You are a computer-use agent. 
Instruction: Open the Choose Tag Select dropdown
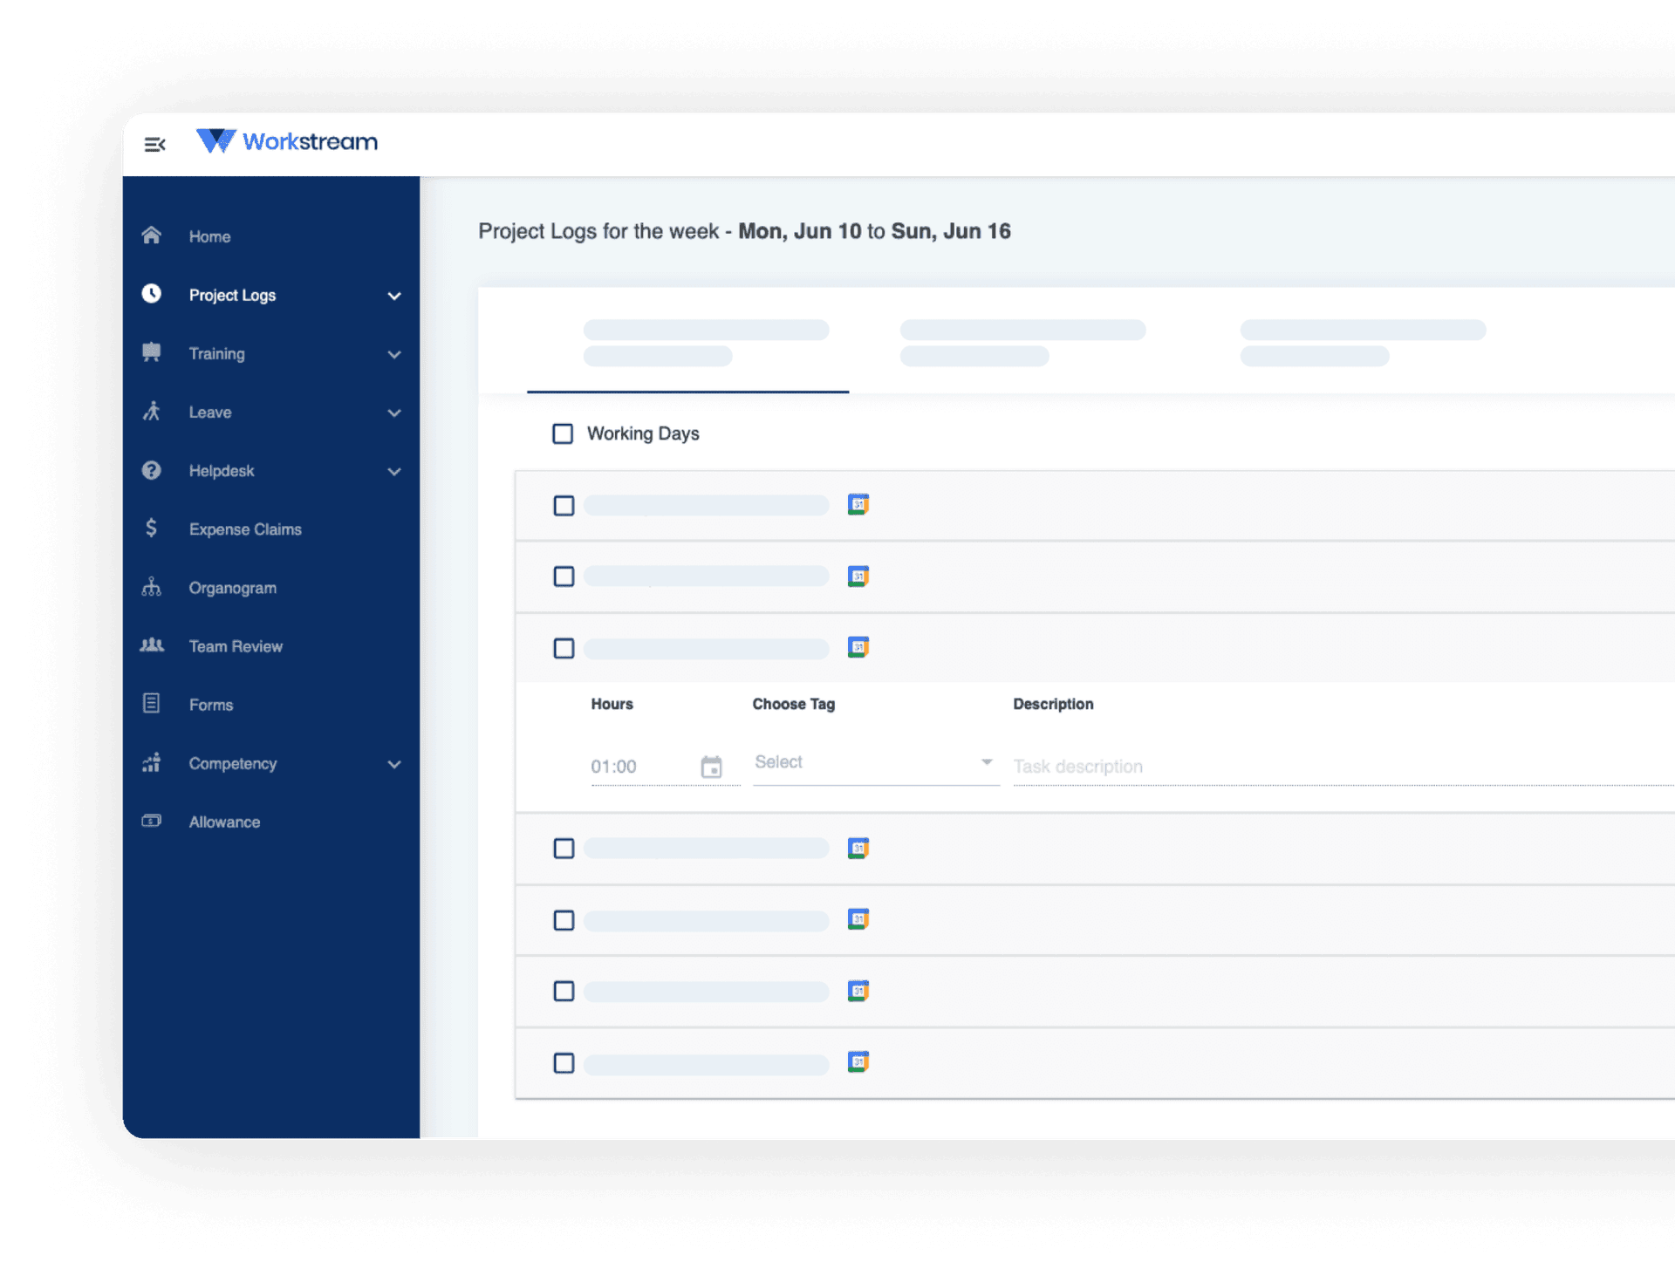click(874, 762)
